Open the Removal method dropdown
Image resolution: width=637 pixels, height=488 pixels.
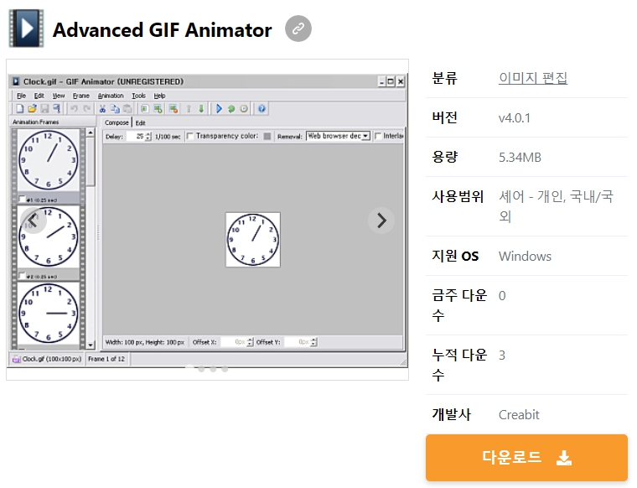point(338,136)
